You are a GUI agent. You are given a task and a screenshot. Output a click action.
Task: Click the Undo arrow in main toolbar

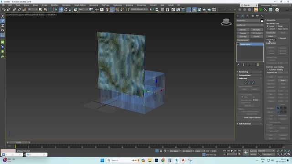click(4, 10)
